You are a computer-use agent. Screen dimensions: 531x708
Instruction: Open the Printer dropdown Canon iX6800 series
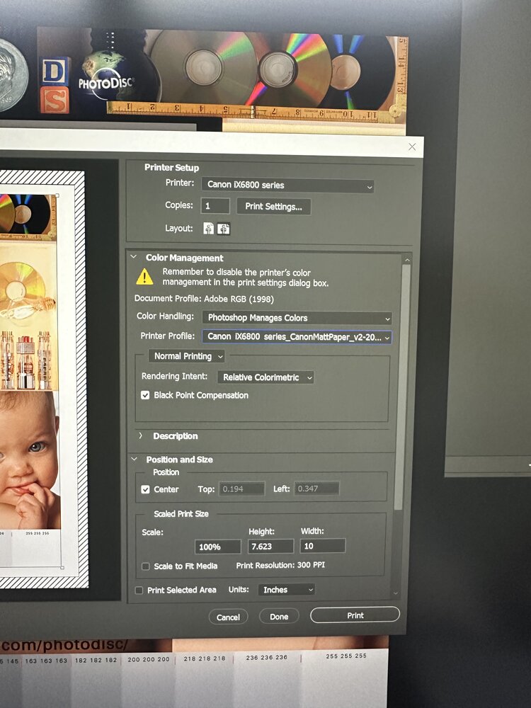pos(287,185)
